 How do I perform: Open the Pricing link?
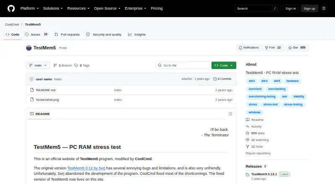(x=157, y=8)
